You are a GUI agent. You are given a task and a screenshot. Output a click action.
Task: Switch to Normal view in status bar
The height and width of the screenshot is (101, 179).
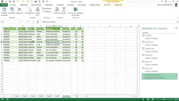pos(143,99)
